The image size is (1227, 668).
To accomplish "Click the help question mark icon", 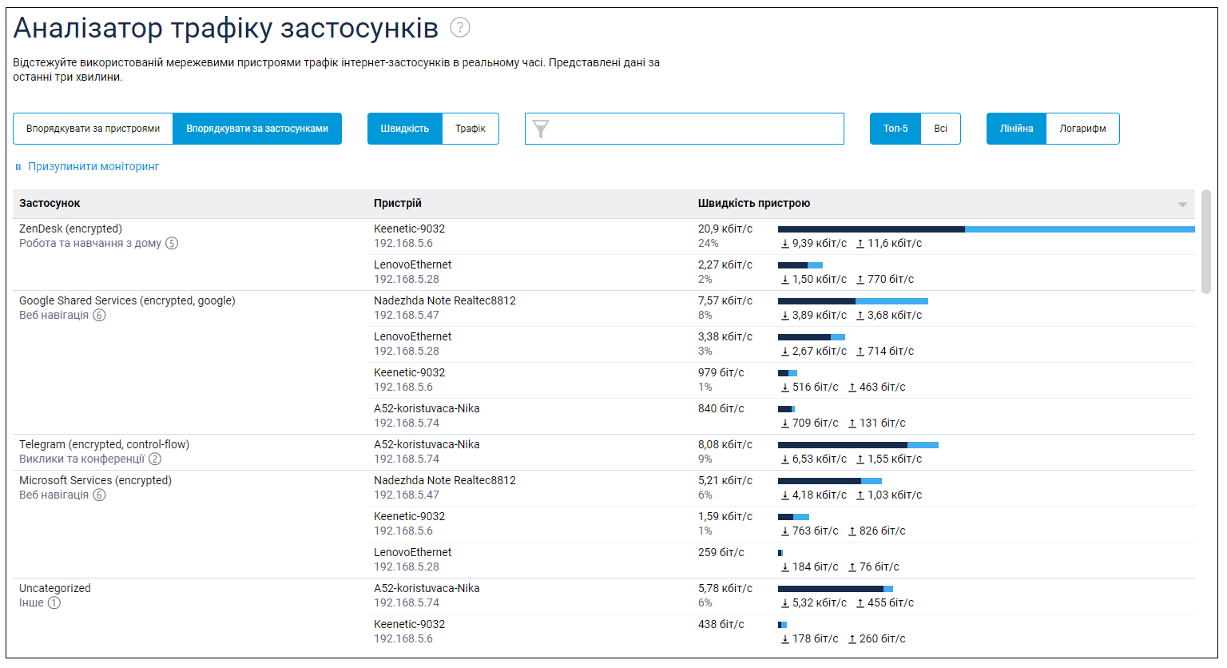I will click(x=460, y=28).
